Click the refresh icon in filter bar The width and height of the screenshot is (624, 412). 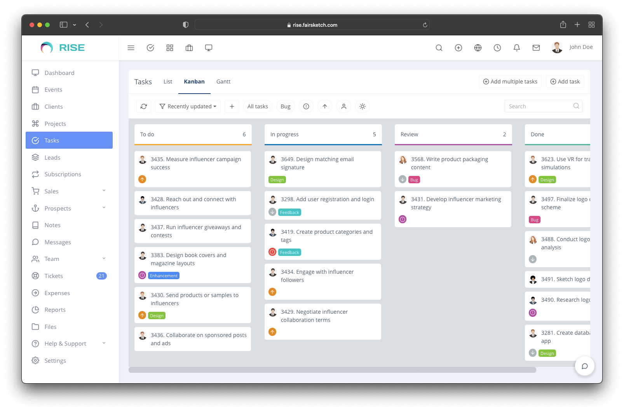pyautogui.click(x=144, y=106)
